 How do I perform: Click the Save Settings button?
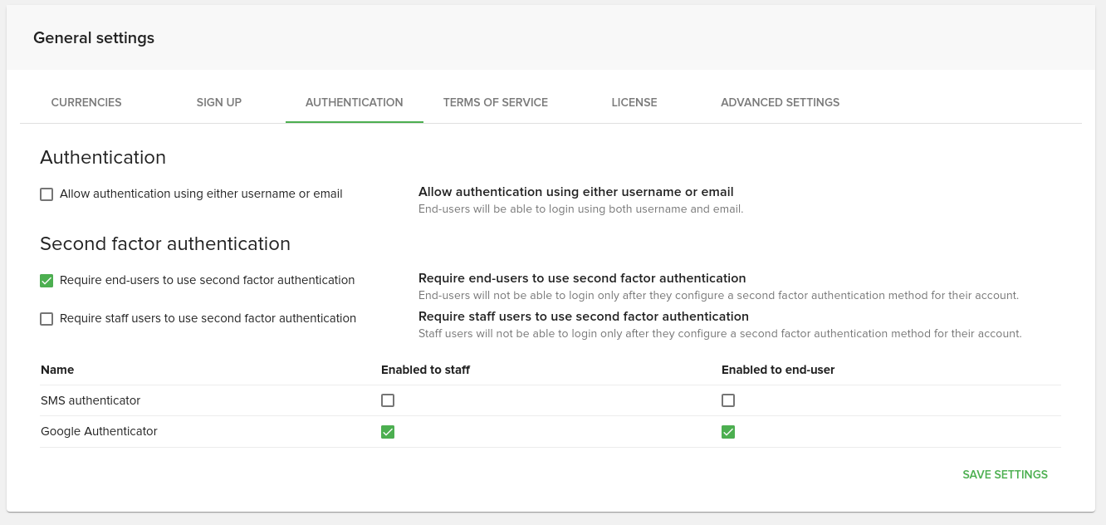coord(1005,475)
